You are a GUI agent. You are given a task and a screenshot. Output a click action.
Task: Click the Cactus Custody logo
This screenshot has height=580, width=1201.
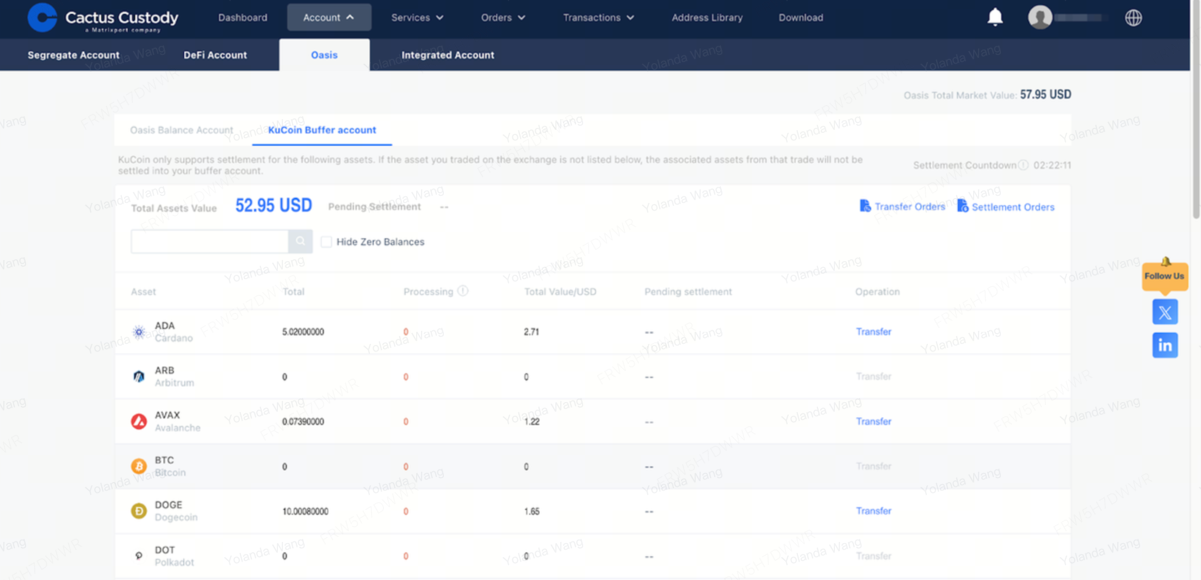(102, 18)
